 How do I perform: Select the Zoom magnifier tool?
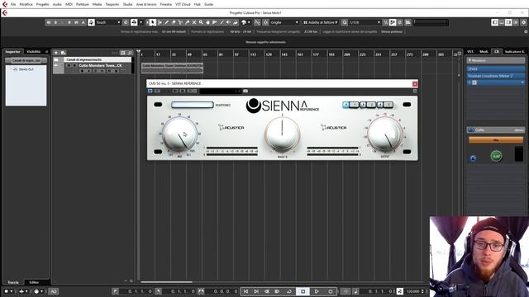[201, 22]
